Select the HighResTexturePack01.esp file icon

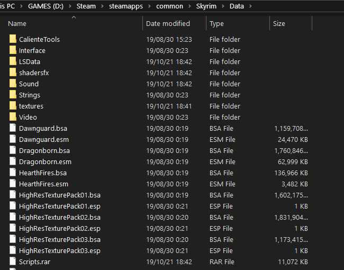13,206
